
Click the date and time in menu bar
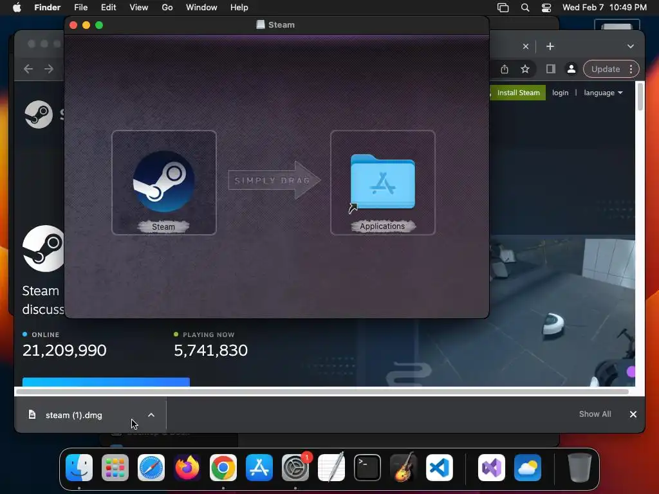(604, 8)
